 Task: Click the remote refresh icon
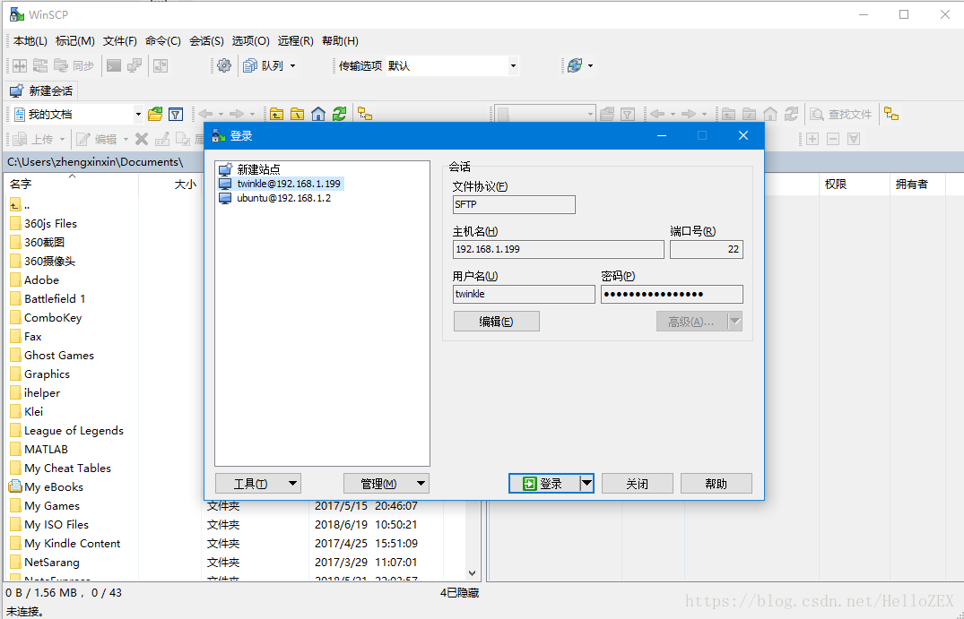pyautogui.click(x=791, y=114)
